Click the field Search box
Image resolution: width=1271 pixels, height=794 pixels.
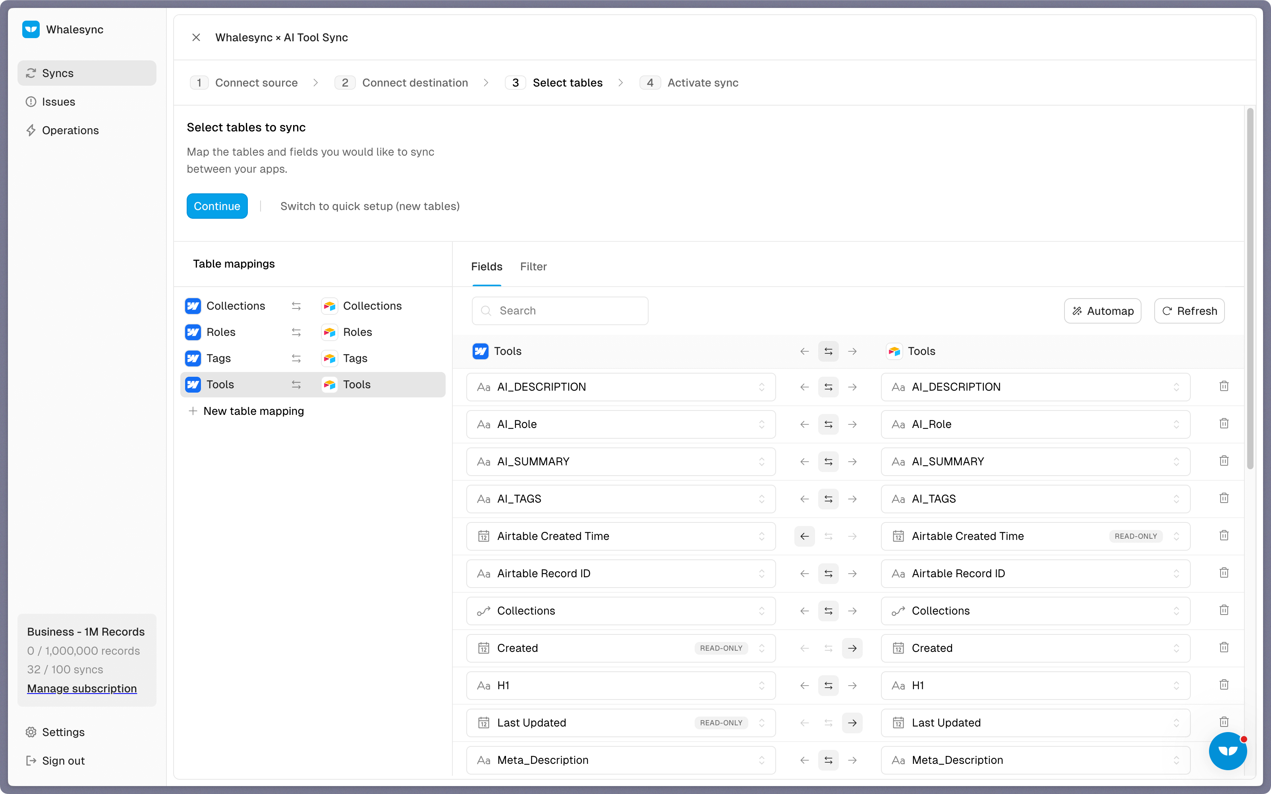(560, 311)
